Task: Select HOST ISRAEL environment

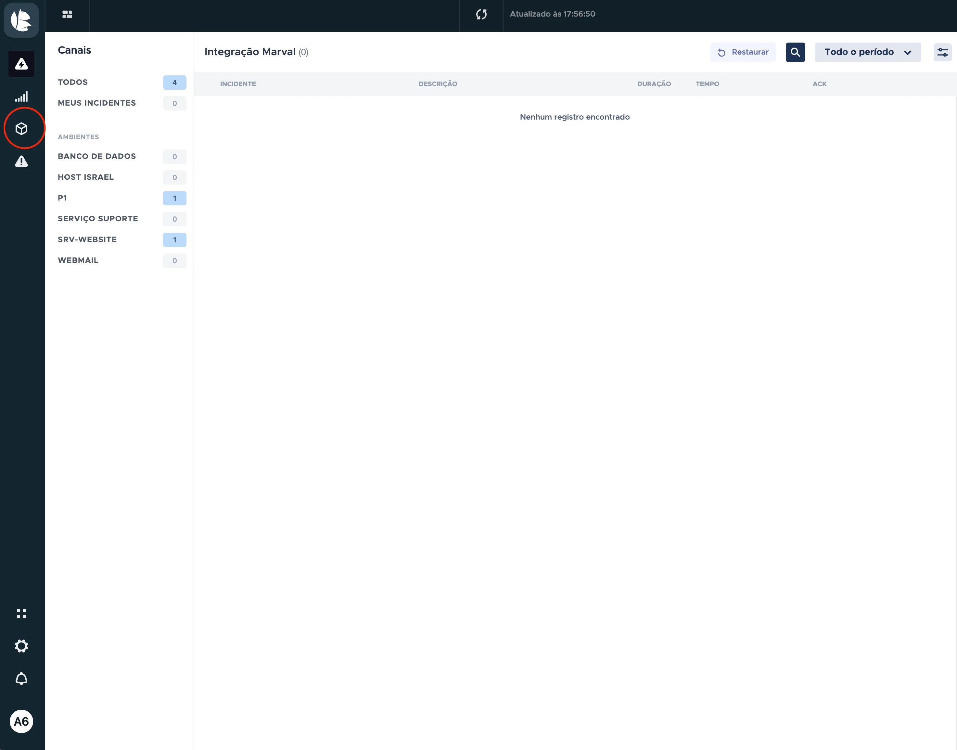Action: pyautogui.click(x=122, y=177)
